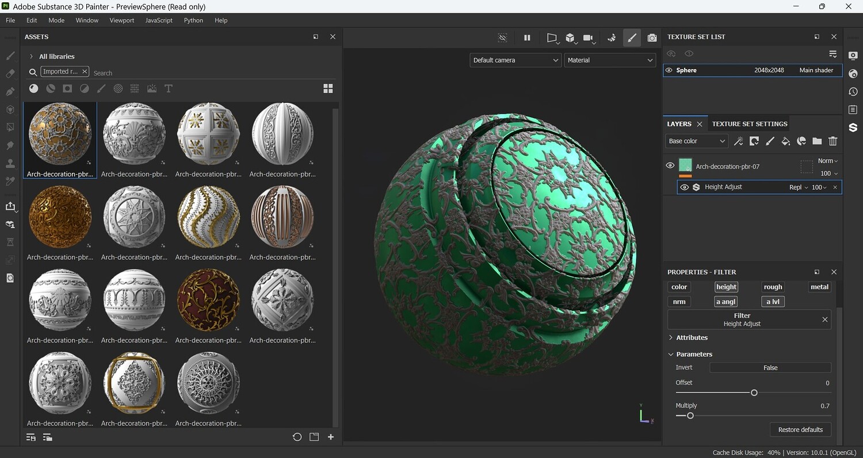The width and height of the screenshot is (863, 458).
Task: Open the Material viewport mode dropdown
Action: tap(610, 60)
